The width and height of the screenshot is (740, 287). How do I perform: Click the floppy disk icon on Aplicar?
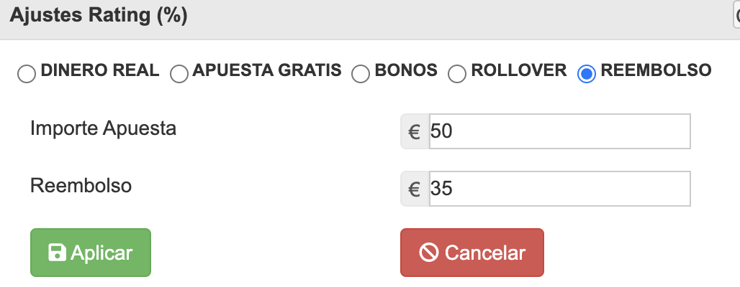point(57,253)
